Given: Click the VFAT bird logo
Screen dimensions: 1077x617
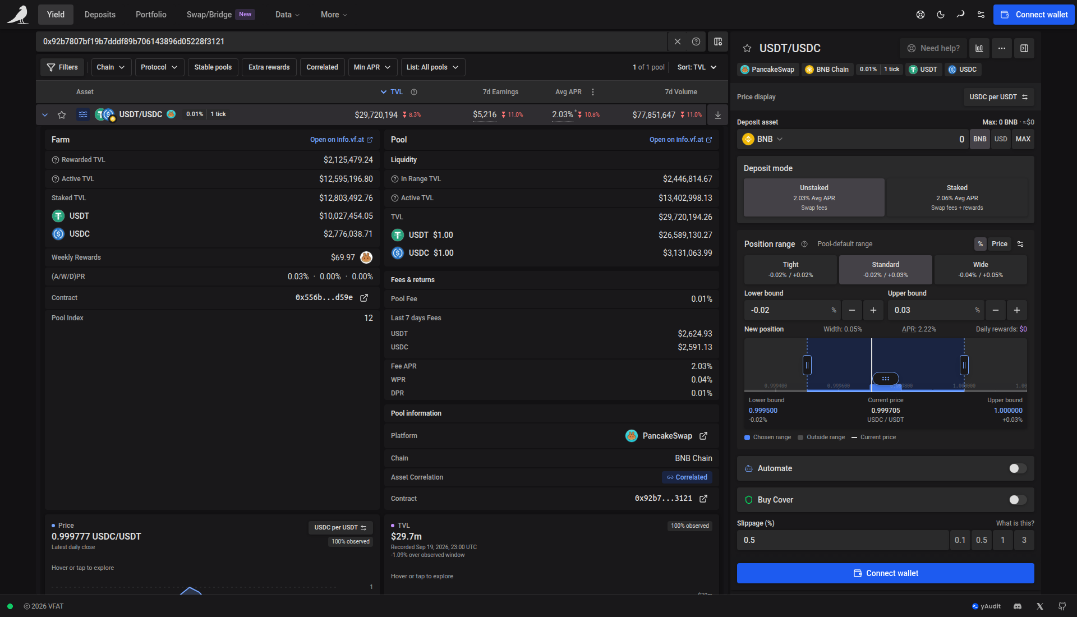Looking at the screenshot, I should [x=18, y=15].
